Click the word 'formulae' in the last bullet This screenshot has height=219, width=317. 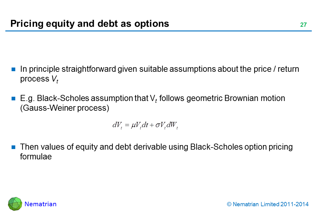[x=36, y=157]
